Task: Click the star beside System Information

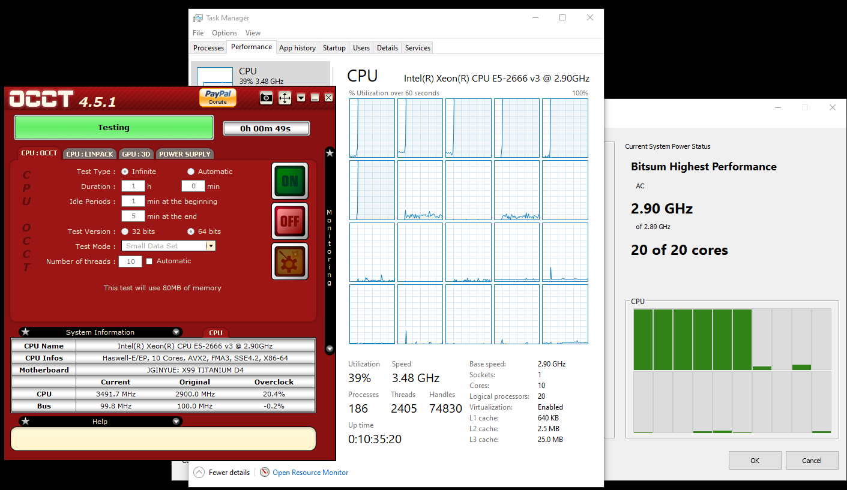Action: (x=25, y=332)
